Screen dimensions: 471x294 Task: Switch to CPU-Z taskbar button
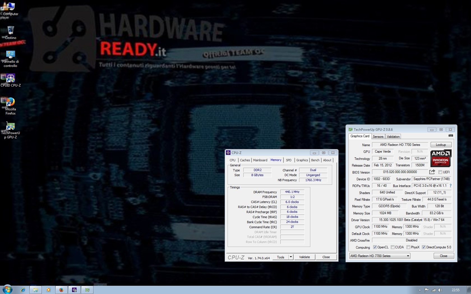(x=74, y=290)
